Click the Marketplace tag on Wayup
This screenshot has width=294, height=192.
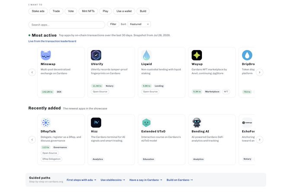coord(212,92)
